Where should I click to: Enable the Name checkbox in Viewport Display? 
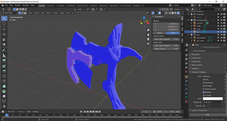click(x=204, y=77)
